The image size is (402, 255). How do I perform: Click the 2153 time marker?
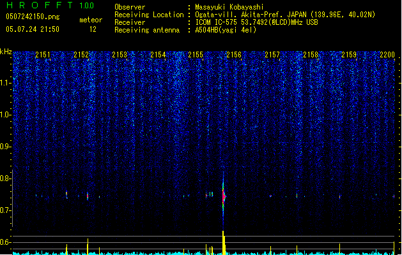(120, 55)
